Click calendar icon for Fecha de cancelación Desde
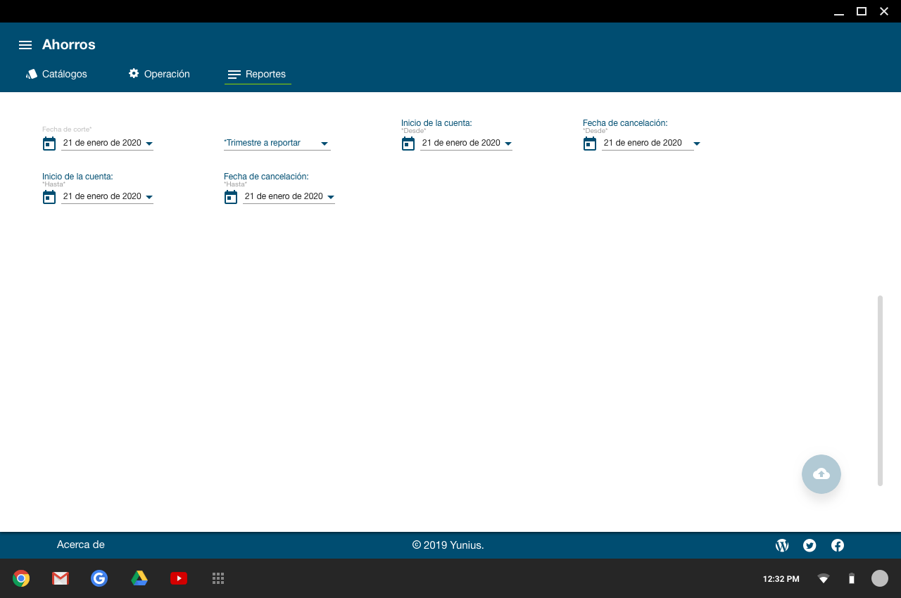This screenshot has height=598, width=901. tap(590, 144)
